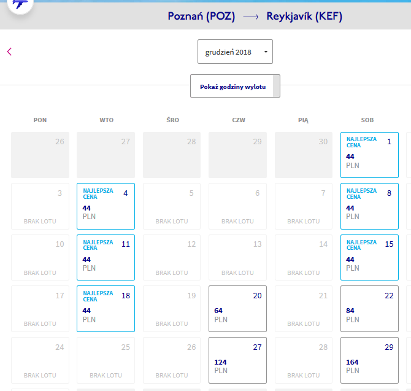This screenshot has width=411, height=391.
Task: Click day 10 cell with BRAK LOTU
Action: point(40,258)
